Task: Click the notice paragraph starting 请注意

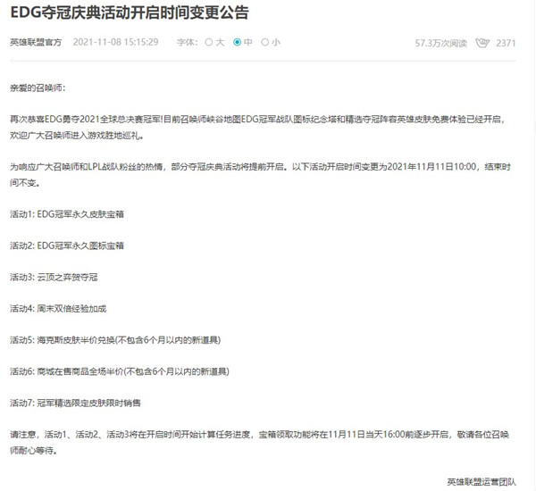Action: tap(259, 443)
